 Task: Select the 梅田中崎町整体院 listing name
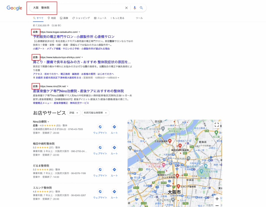coord(44,144)
